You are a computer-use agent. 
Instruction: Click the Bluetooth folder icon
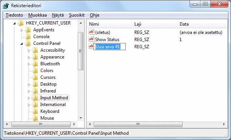coord(35,64)
